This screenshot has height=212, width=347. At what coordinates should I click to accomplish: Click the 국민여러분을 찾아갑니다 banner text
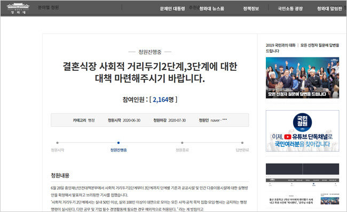coord(302,144)
